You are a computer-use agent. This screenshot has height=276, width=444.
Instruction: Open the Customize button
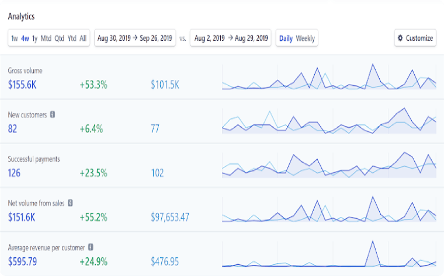click(415, 38)
